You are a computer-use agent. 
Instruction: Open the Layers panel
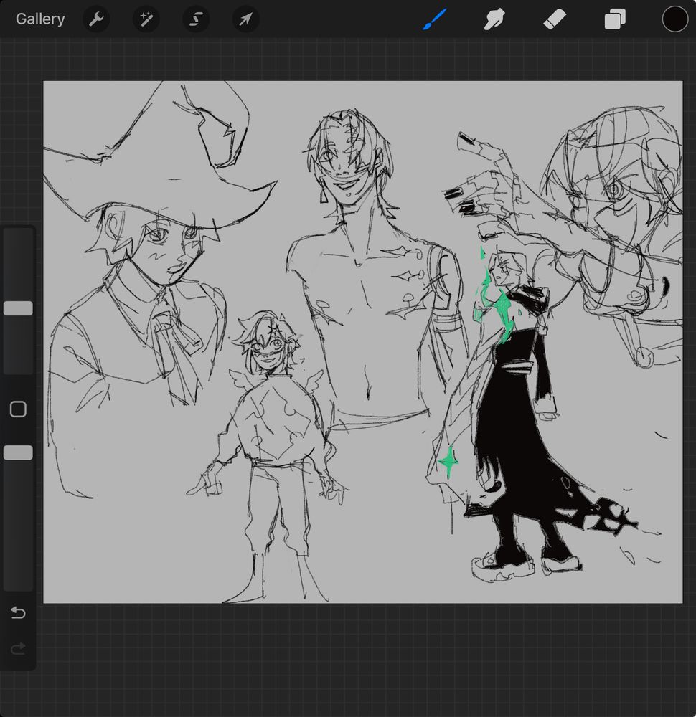(614, 19)
